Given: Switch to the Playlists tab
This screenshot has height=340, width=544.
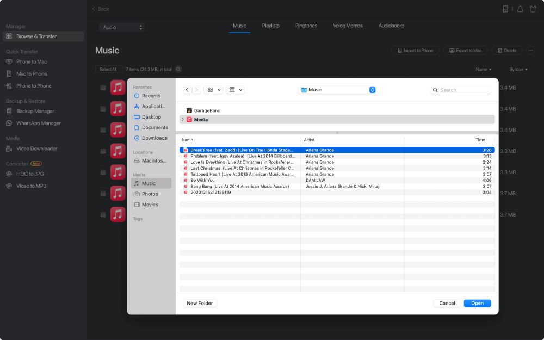Looking at the screenshot, I should coord(270,26).
